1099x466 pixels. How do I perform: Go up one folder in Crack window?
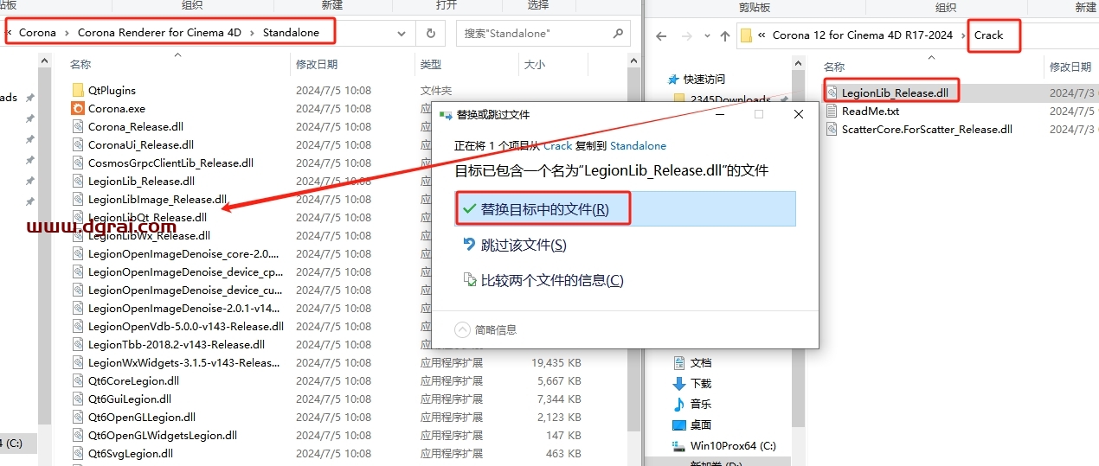(x=725, y=35)
